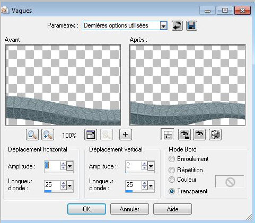Toggle the show/hide previews icon
This screenshot has height=223, width=255.
coord(168,135)
